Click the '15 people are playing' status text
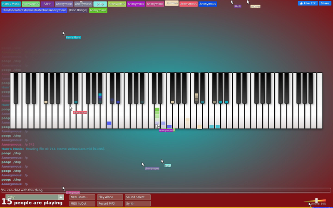Screen dimensions: 333x208 coord(32,202)
